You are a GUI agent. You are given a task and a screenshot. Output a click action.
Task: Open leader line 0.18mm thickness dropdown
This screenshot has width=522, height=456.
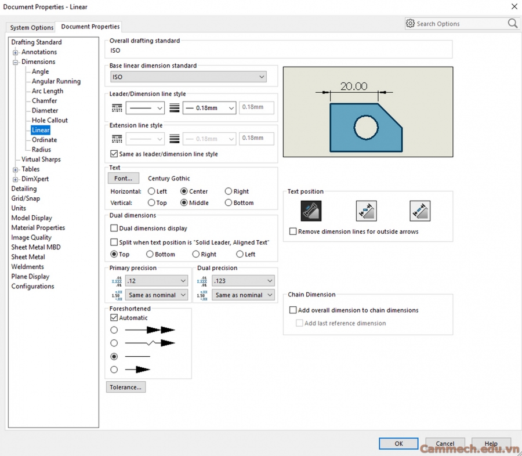pyautogui.click(x=209, y=108)
